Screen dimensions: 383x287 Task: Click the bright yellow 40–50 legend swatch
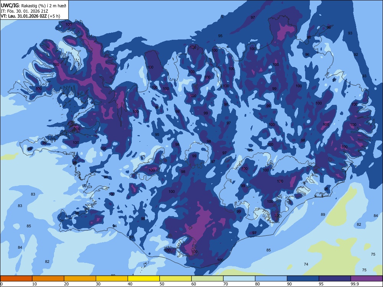144,279
